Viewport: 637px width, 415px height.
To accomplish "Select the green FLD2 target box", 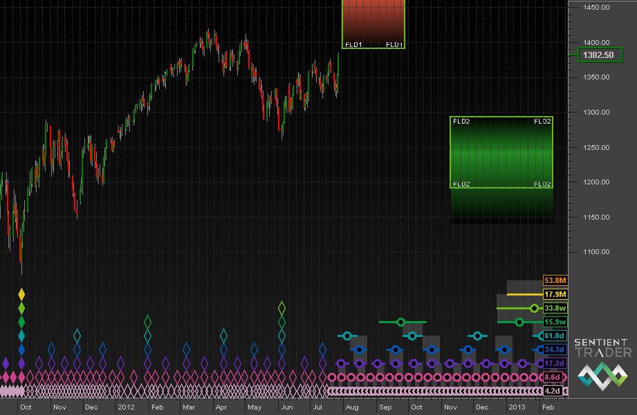I will 501,152.
